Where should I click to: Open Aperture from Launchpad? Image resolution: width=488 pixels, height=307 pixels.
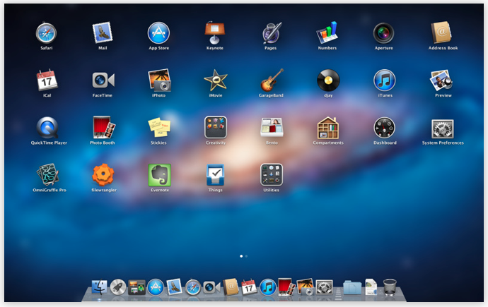[x=383, y=33]
